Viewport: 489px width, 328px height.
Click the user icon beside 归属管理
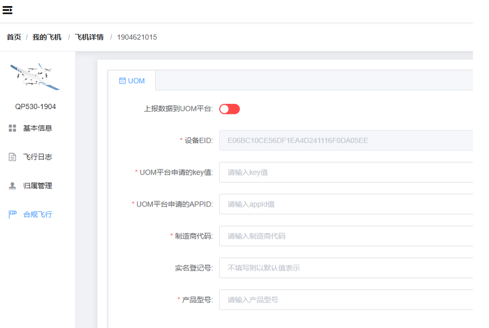(x=12, y=186)
